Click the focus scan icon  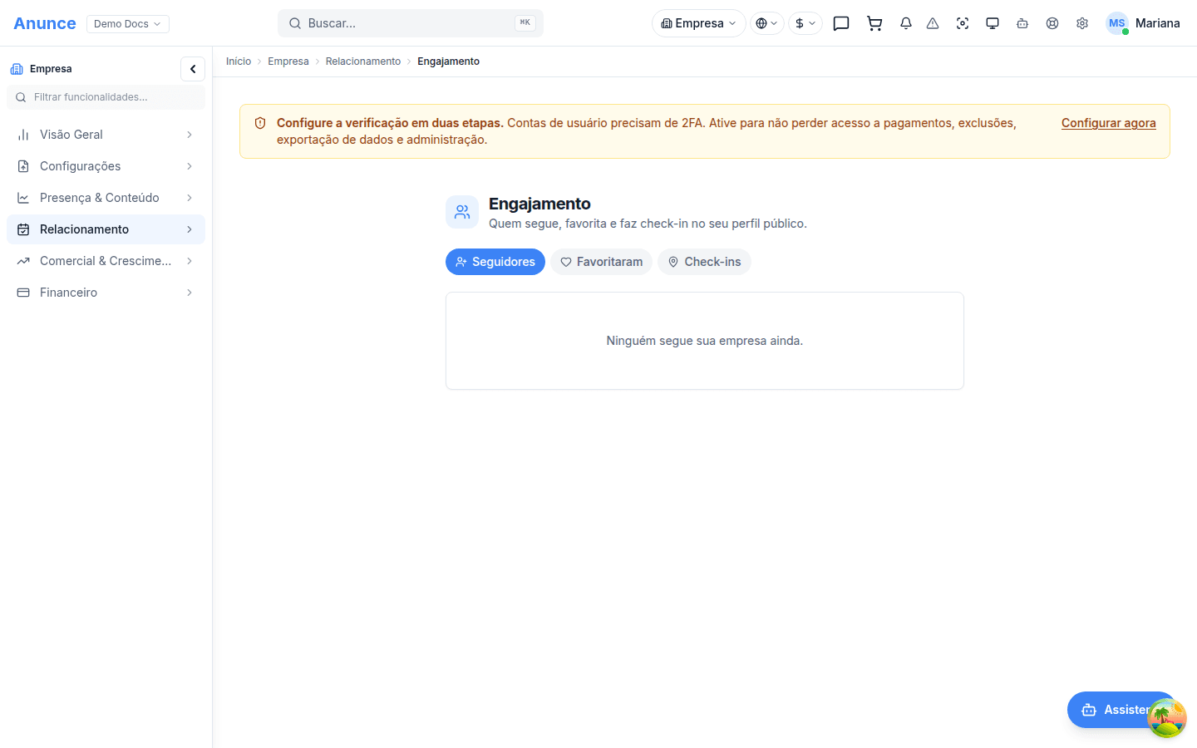[x=963, y=23]
